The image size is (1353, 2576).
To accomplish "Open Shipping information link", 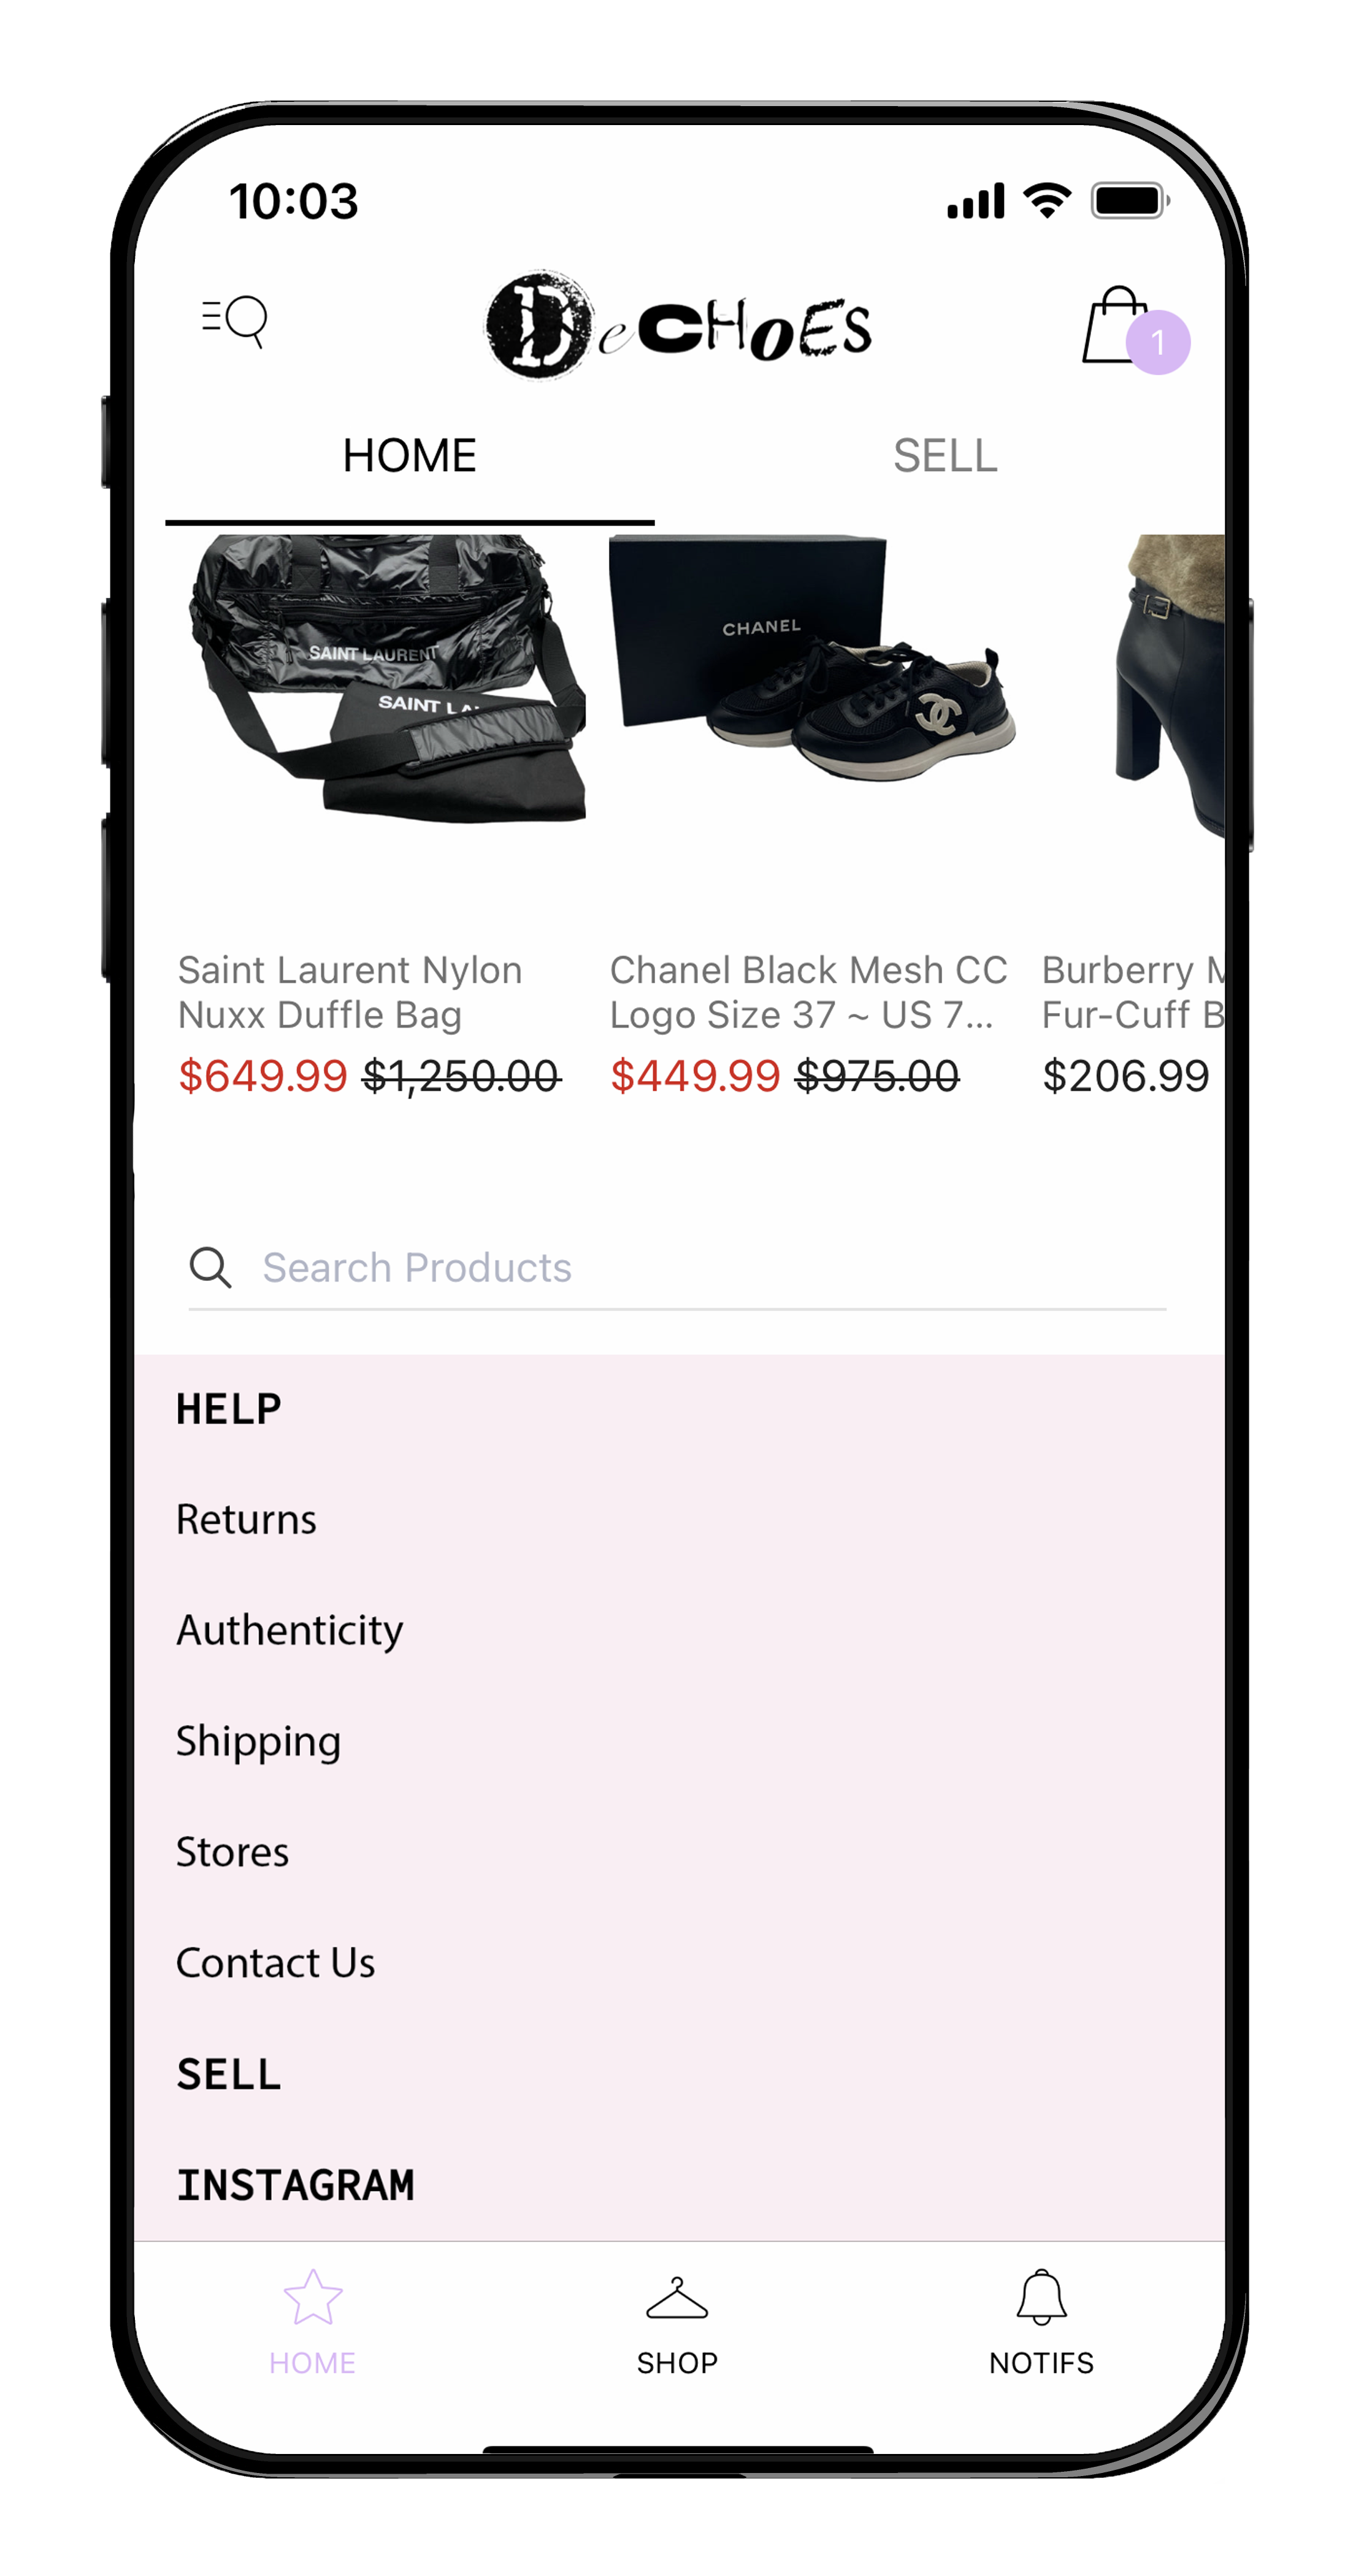I will click(x=259, y=1741).
